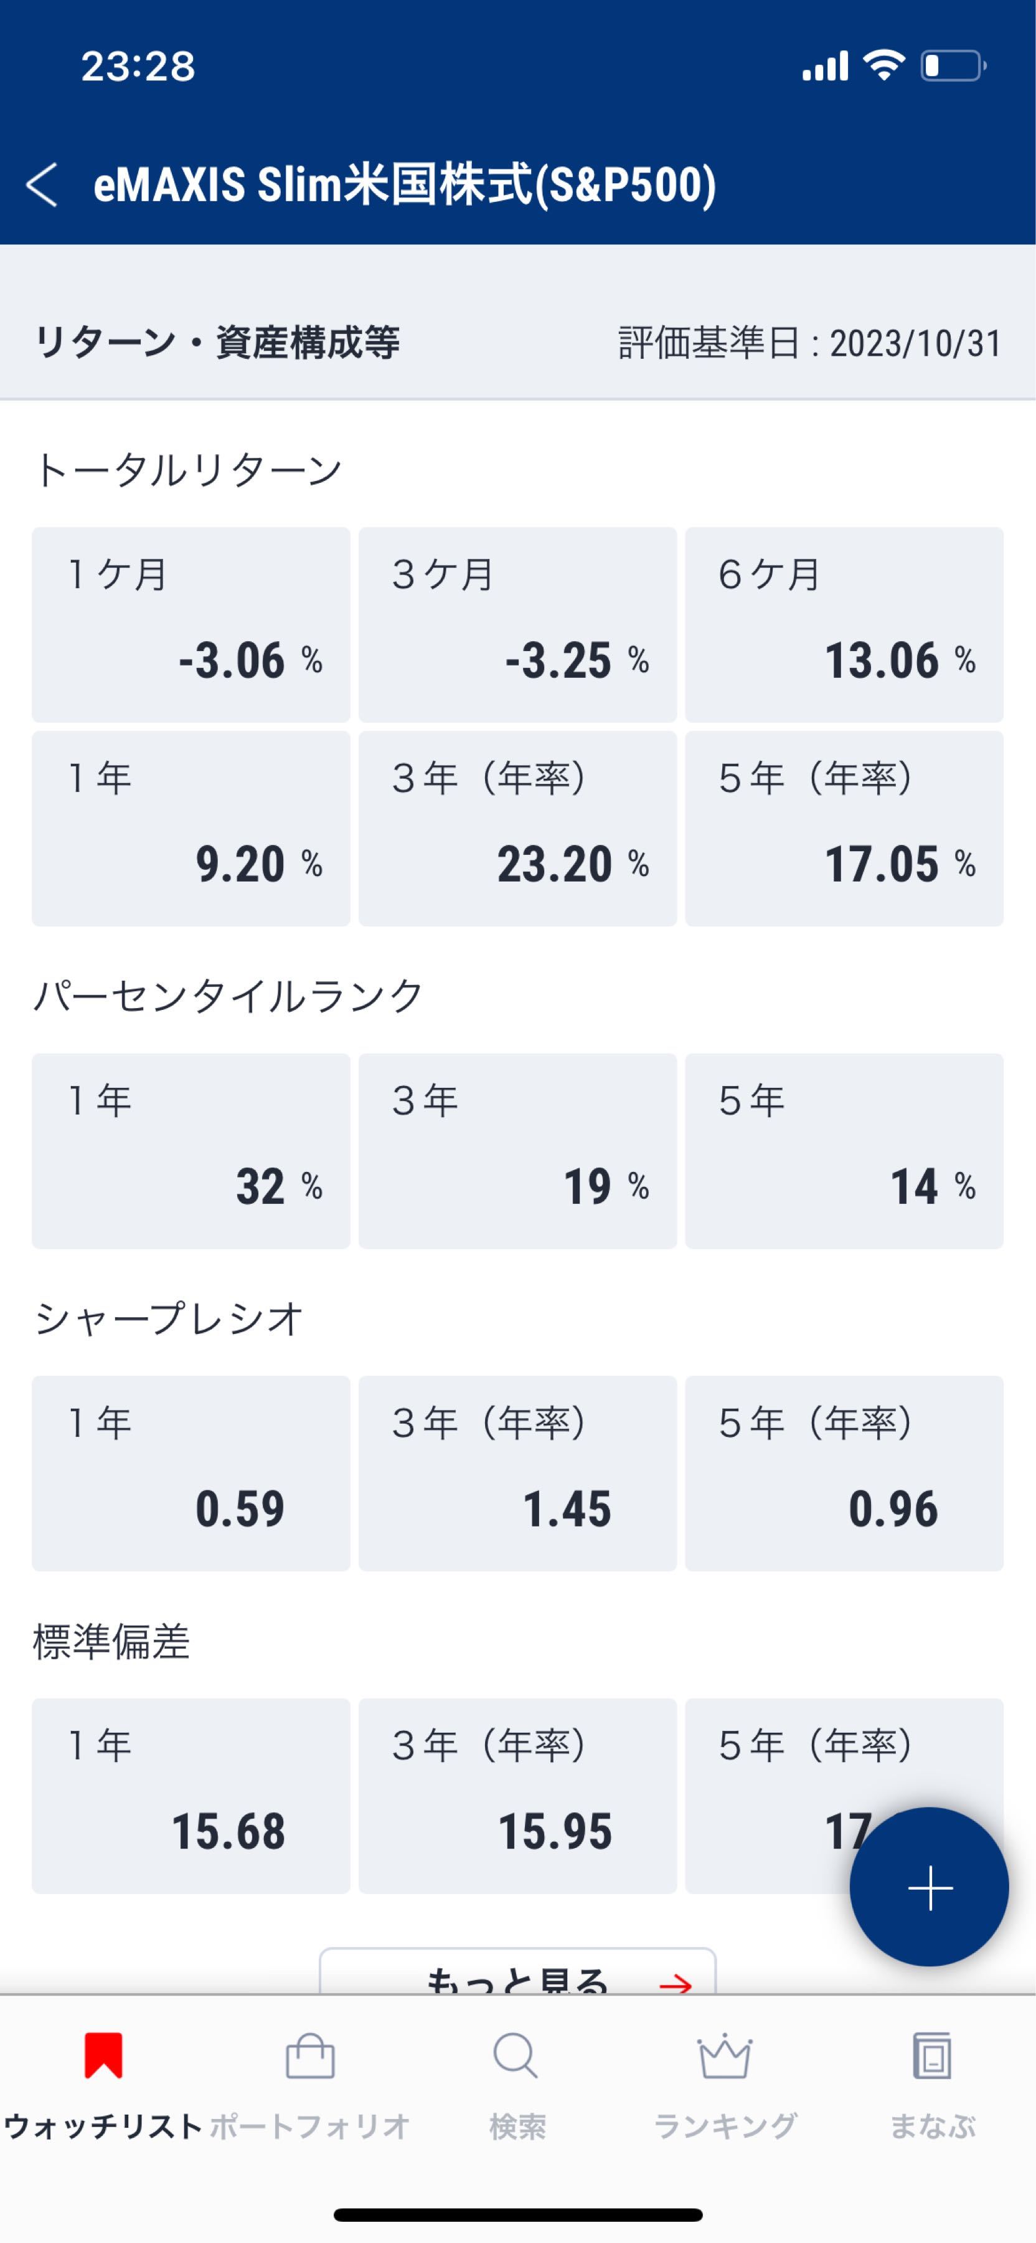Tap the back arrow in header
1036x2243 pixels.
pyautogui.click(x=42, y=184)
